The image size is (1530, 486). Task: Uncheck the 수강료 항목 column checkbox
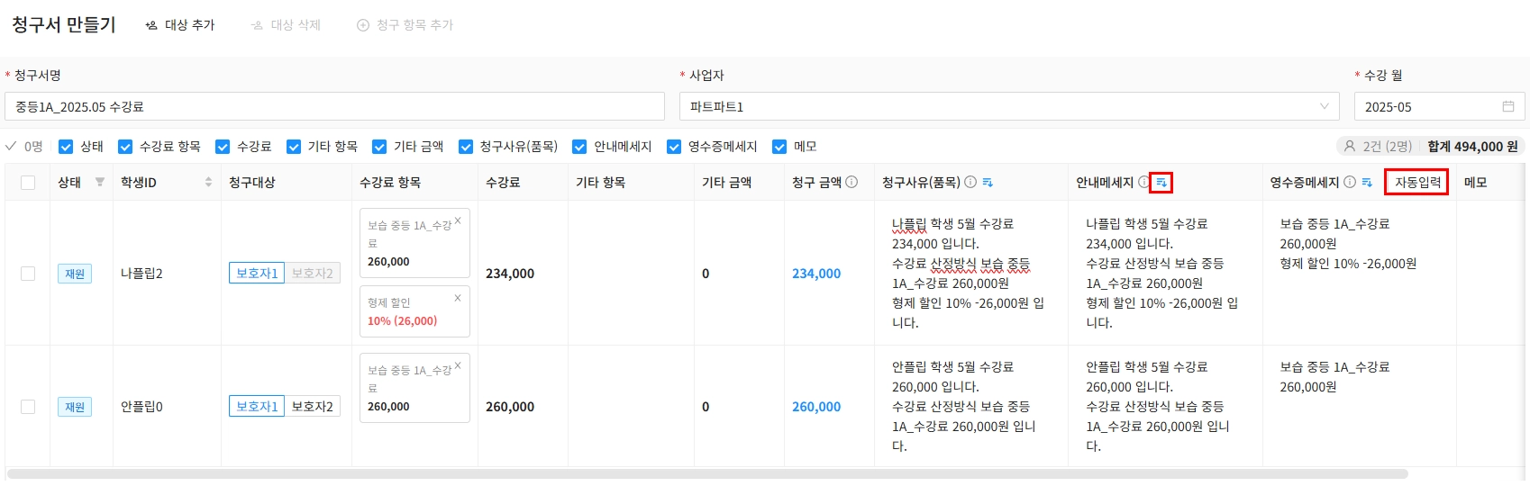(125, 147)
